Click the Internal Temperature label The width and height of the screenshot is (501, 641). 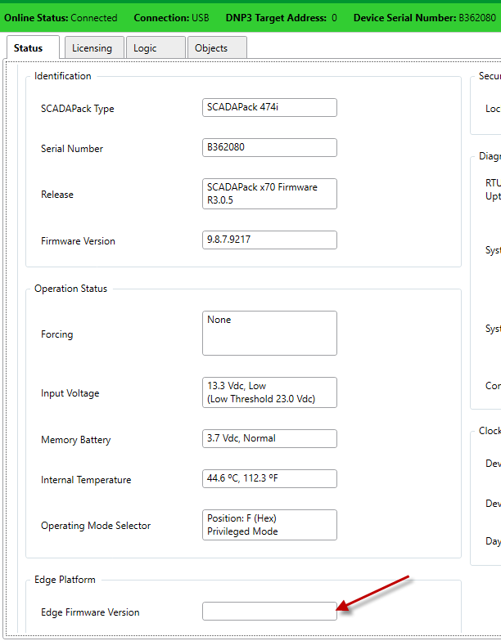click(86, 480)
